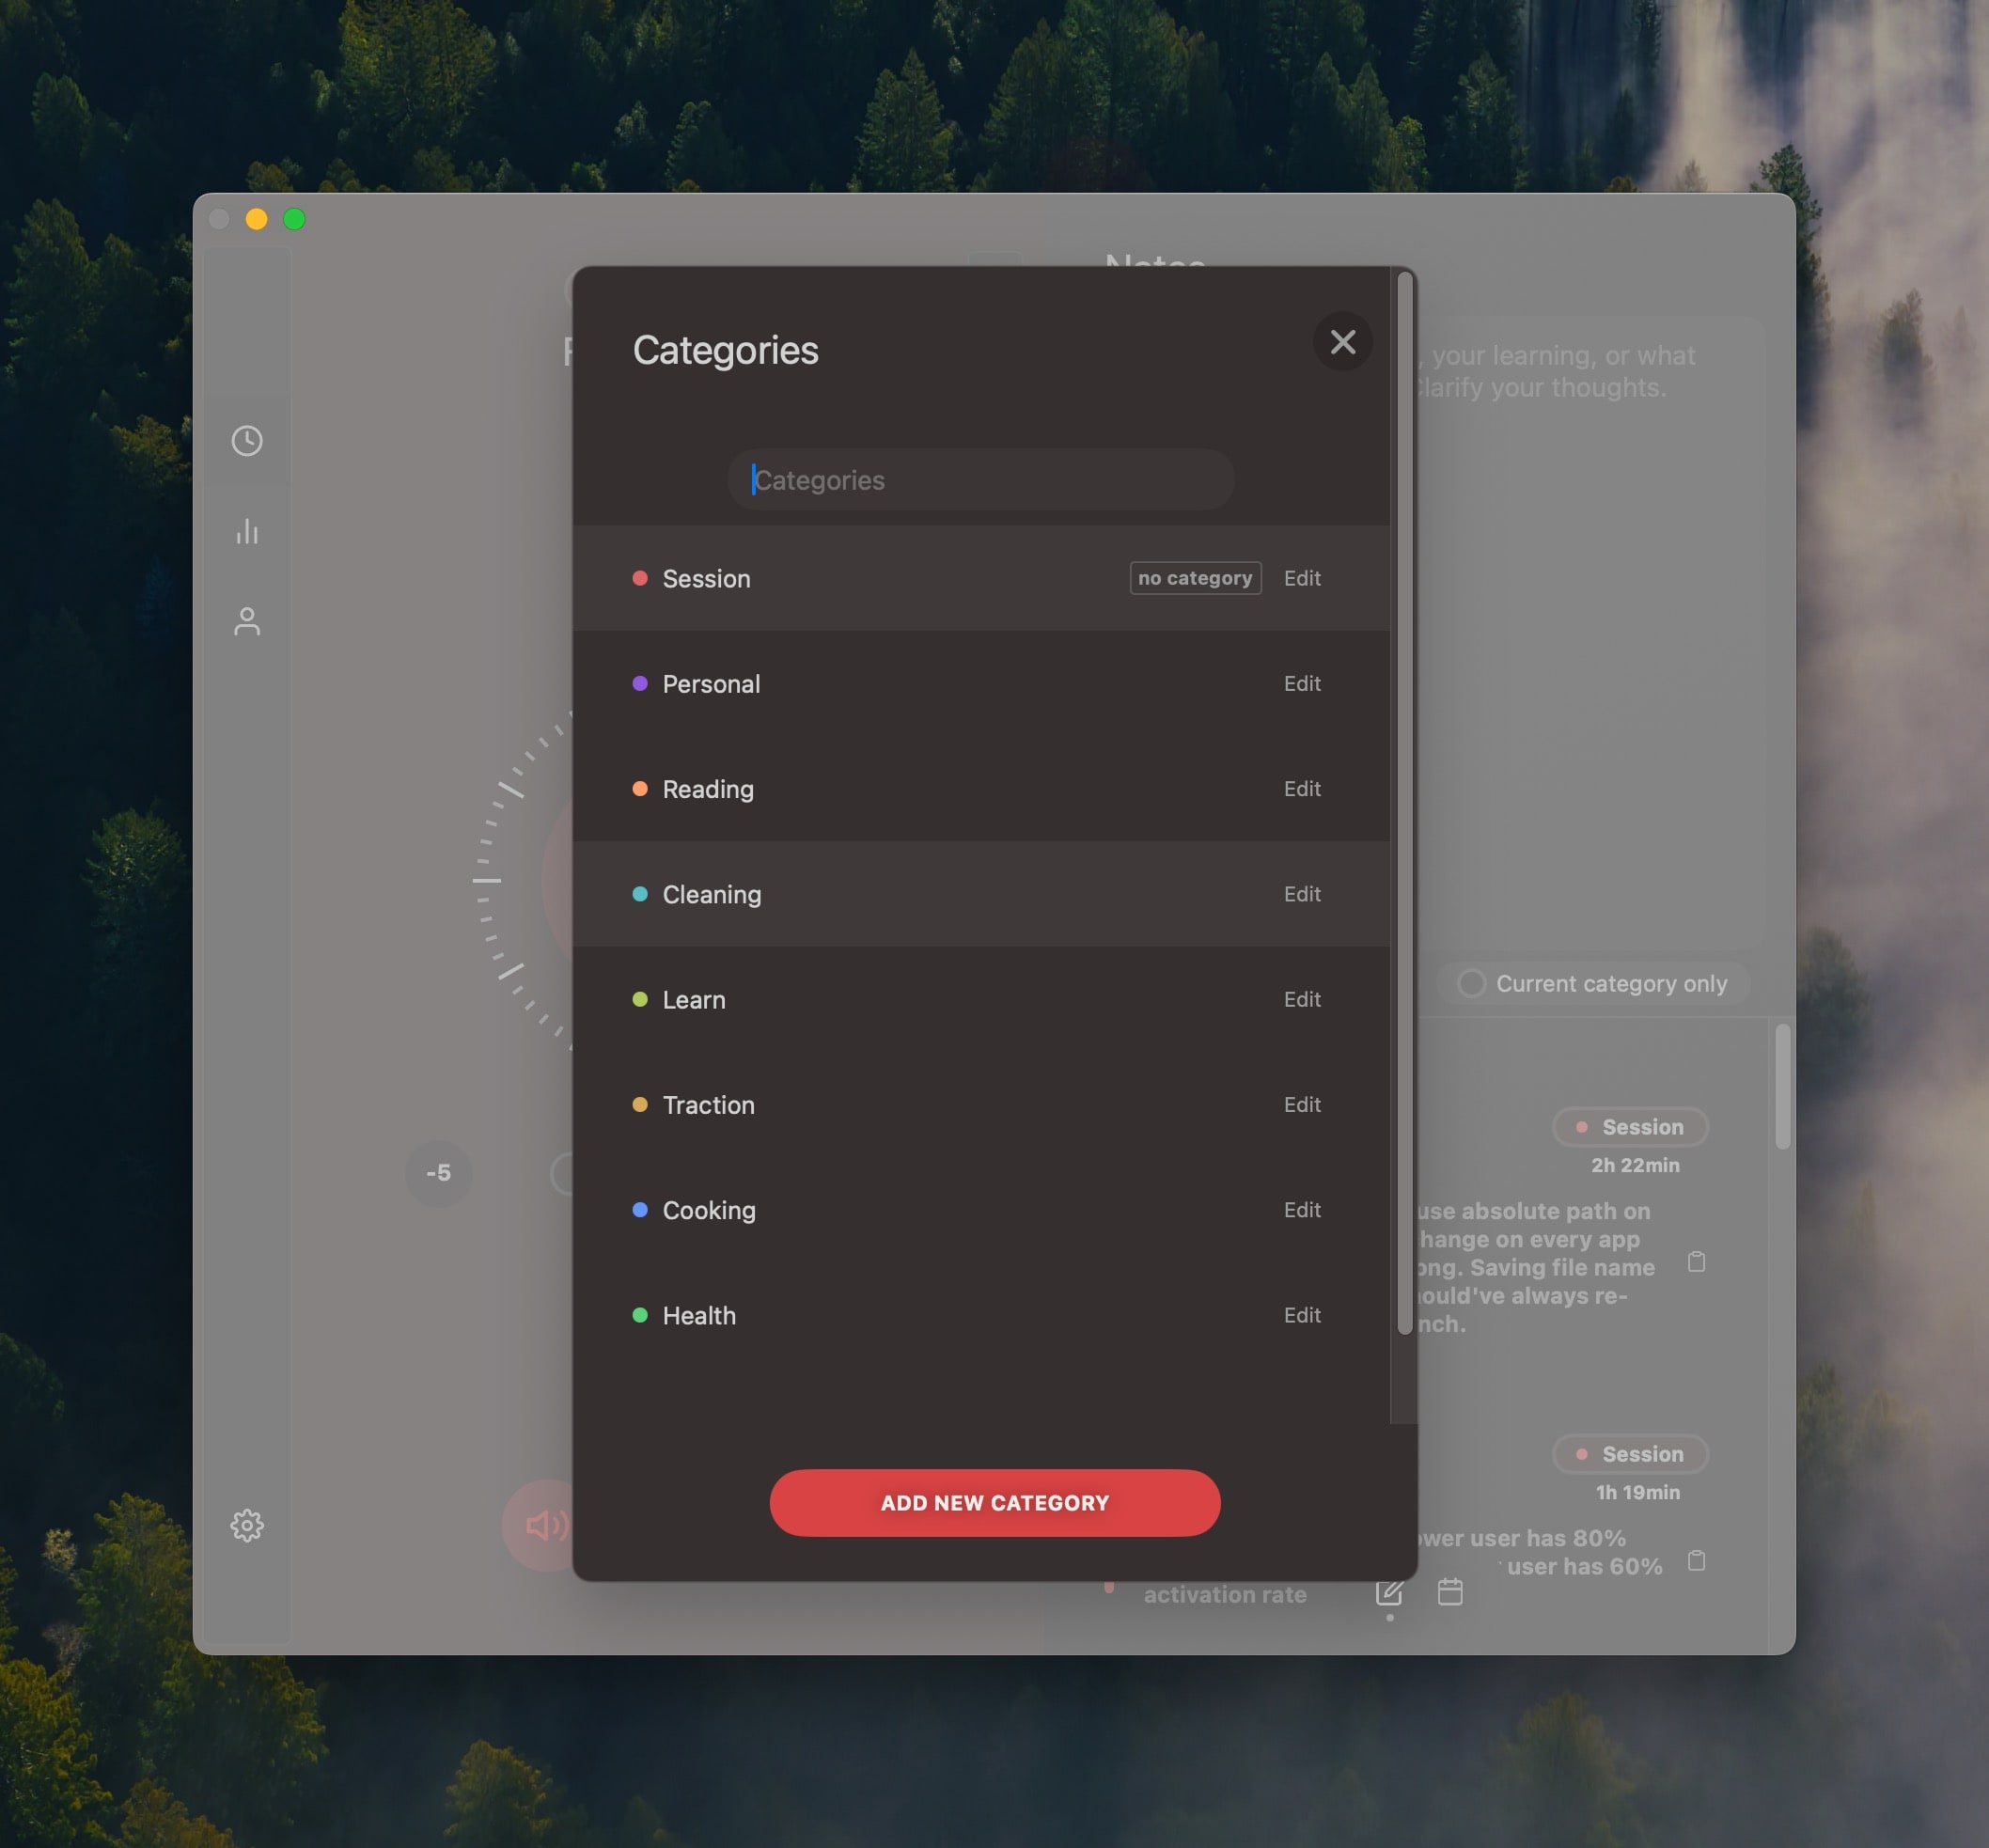Click Edit next to Session category
This screenshot has width=1989, height=1848.
coord(1301,578)
